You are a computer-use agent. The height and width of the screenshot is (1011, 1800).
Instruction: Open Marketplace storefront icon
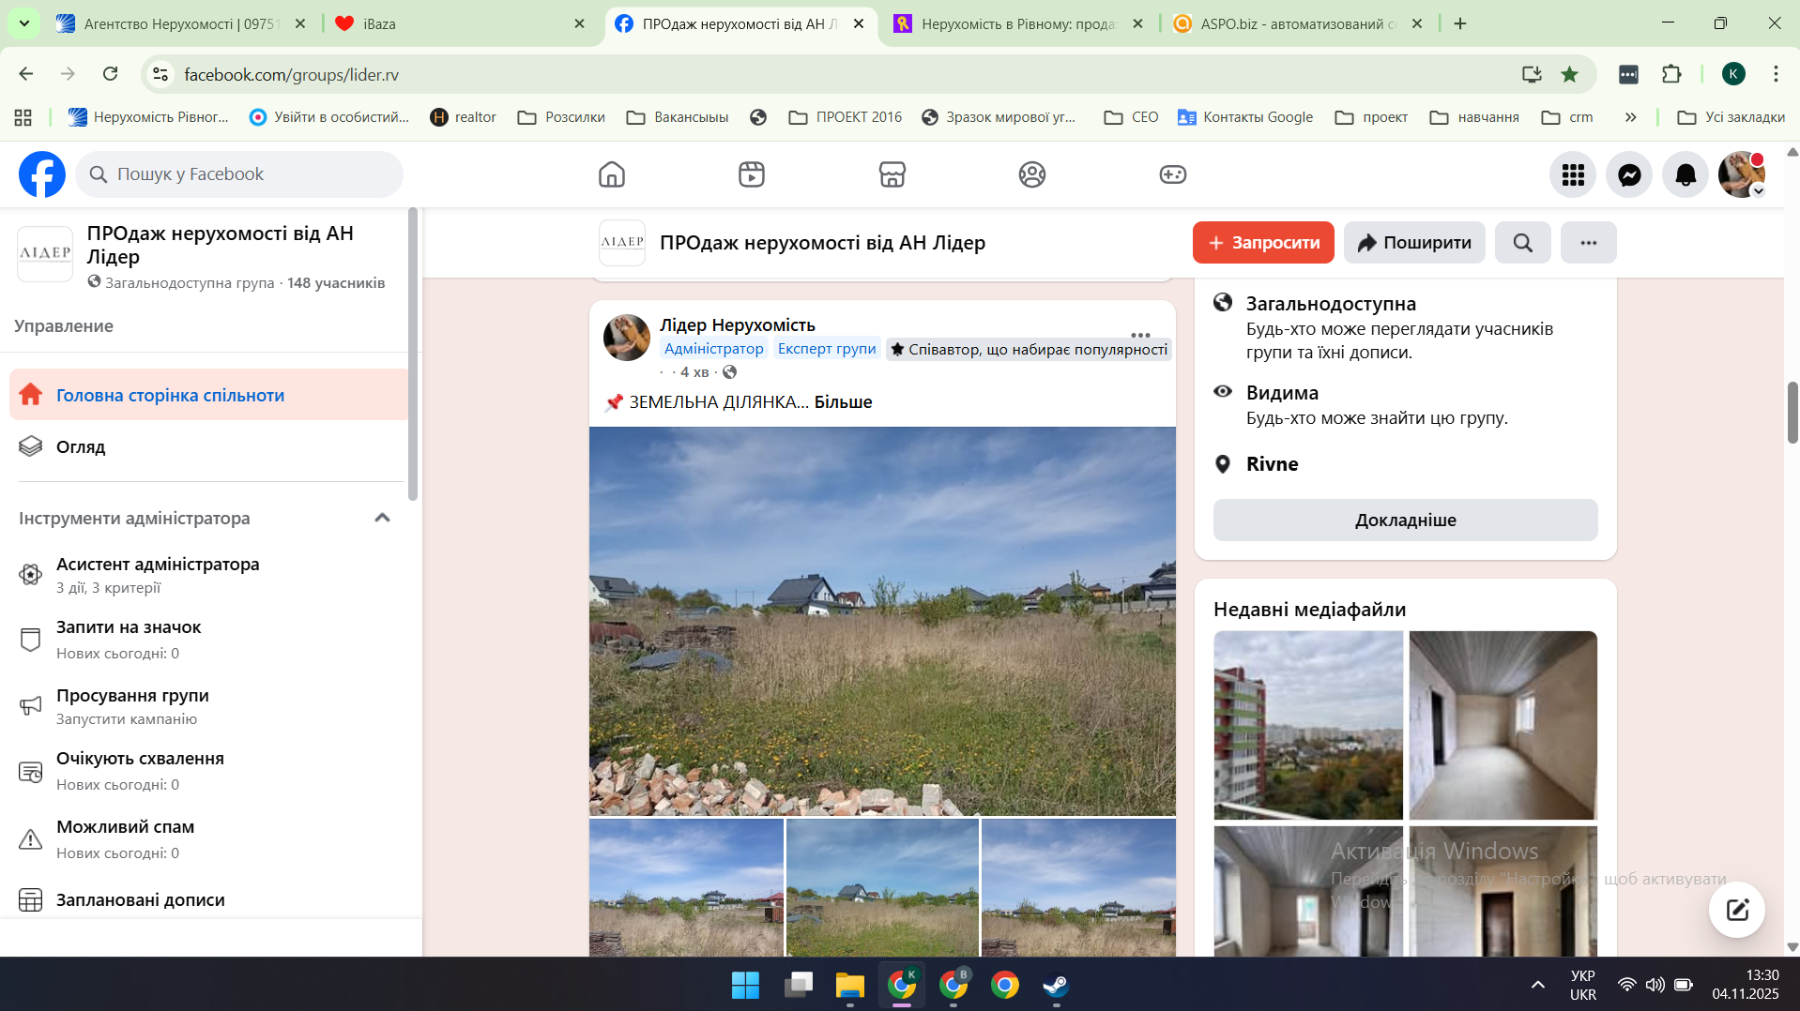tap(892, 174)
